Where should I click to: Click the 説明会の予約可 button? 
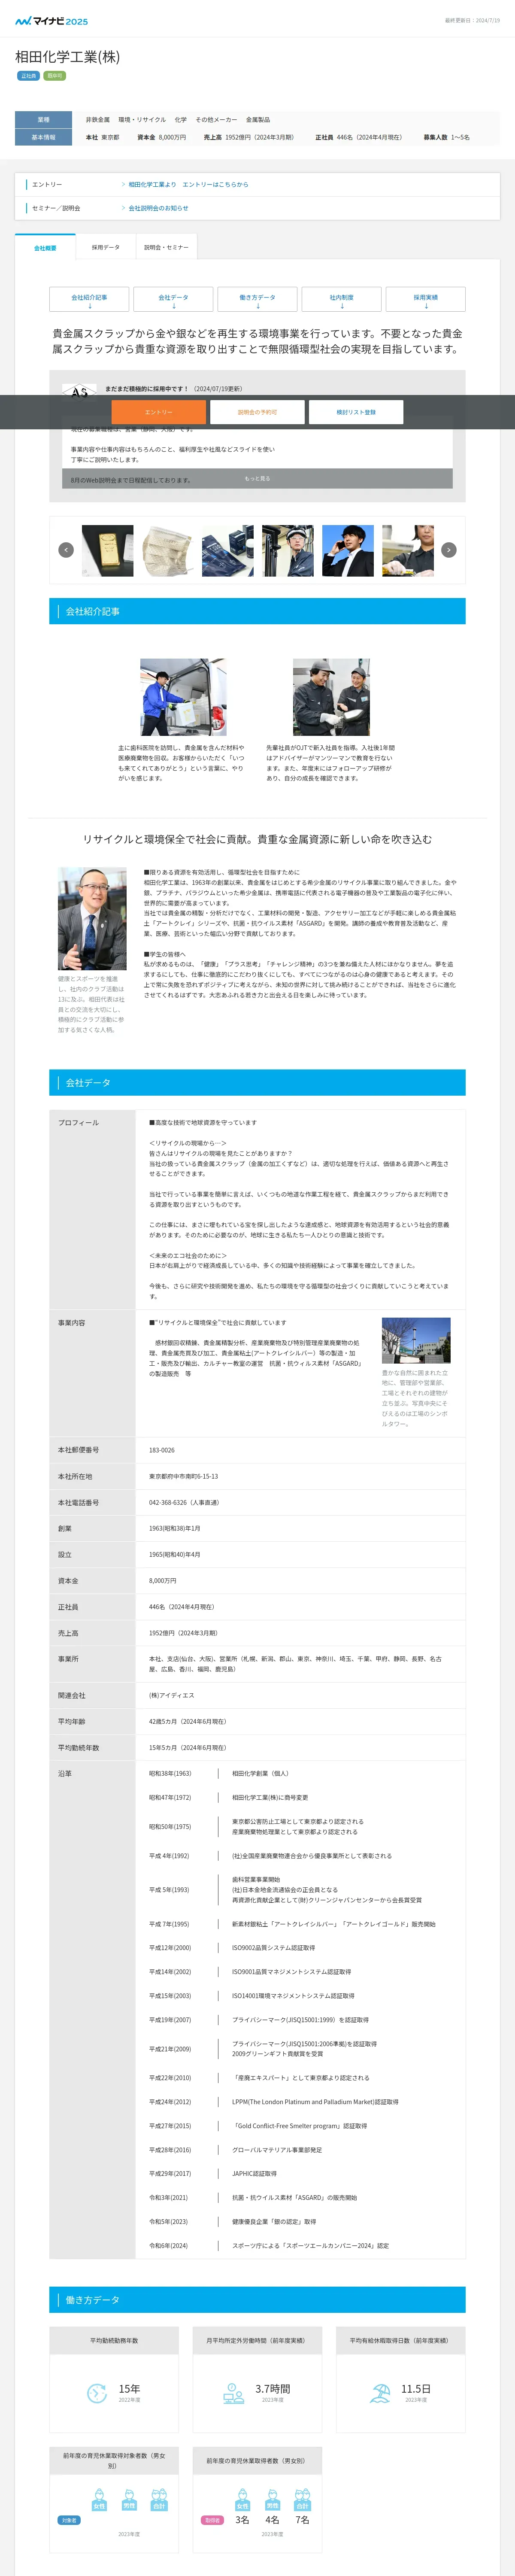257,412
